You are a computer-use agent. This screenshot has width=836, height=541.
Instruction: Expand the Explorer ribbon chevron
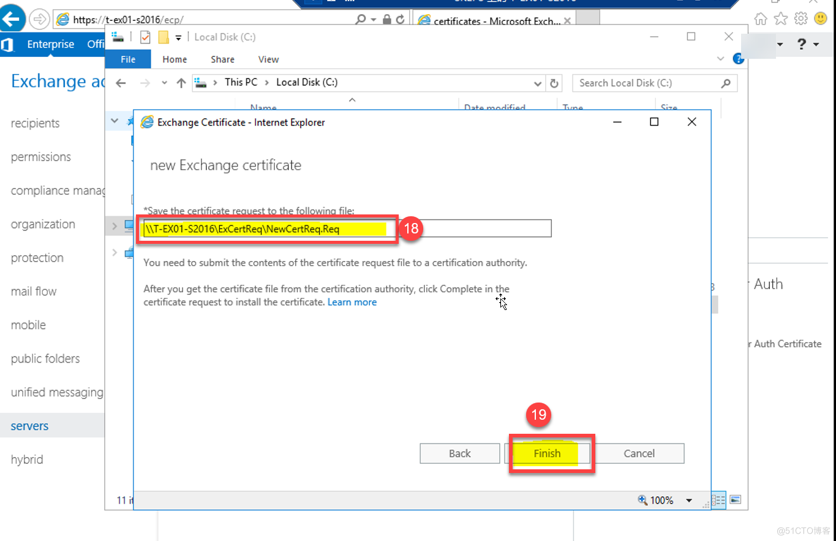(x=720, y=59)
